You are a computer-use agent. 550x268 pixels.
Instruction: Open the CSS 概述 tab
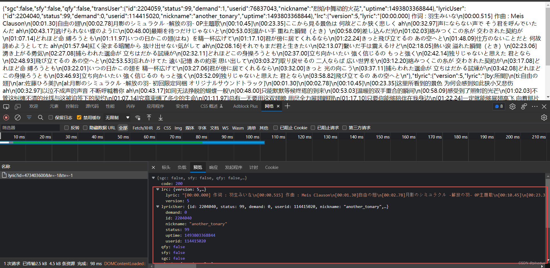(x=211, y=106)
